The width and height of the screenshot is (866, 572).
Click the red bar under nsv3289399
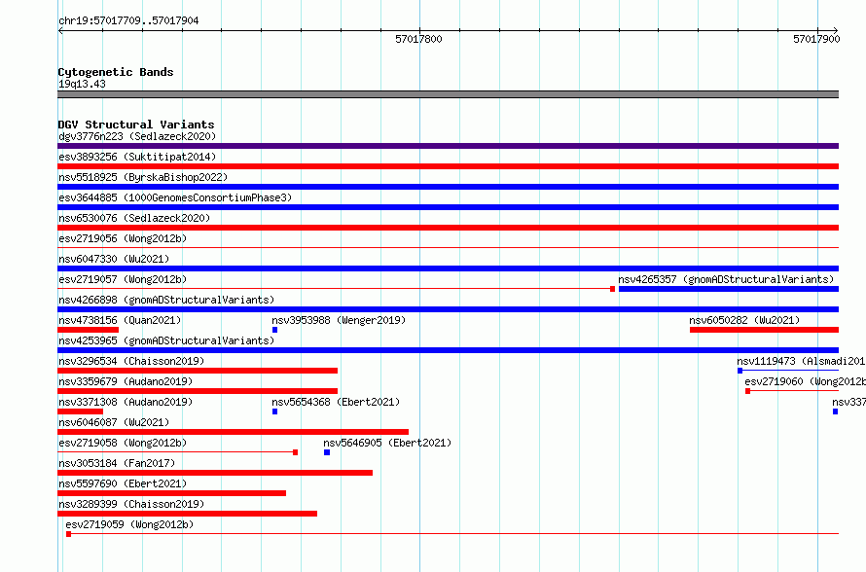coord(188,514)
